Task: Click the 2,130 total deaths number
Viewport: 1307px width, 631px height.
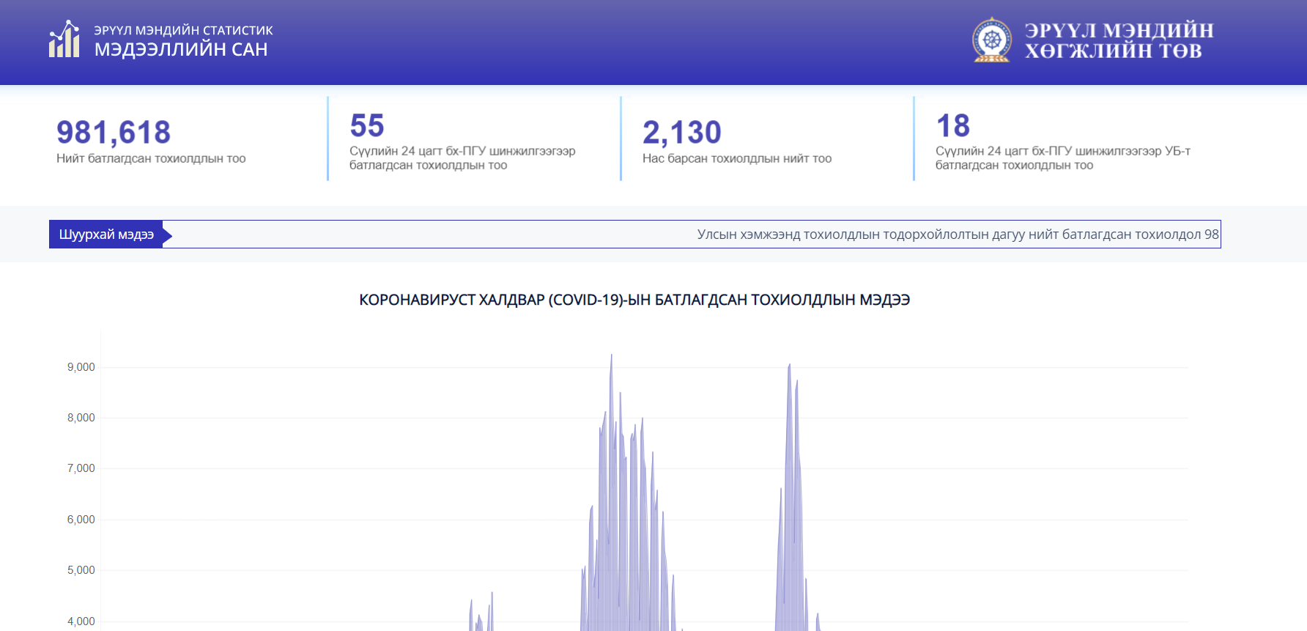Action: pyautogui.click(x=682, y=133)
